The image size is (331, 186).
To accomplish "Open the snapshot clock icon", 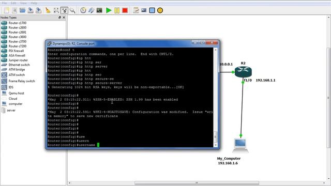I will click(83, 10).
